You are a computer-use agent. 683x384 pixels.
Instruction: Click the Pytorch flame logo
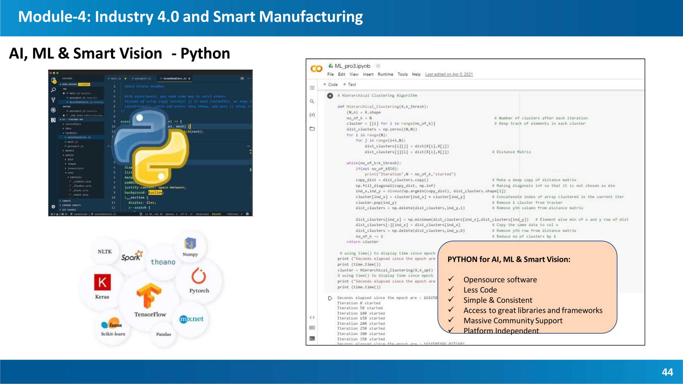(199, 275)
